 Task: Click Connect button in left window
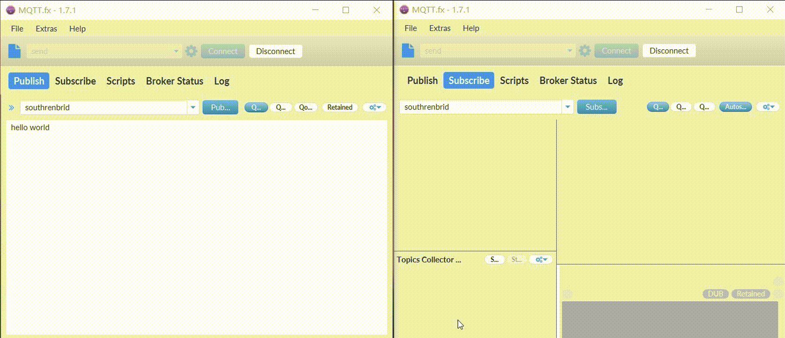223,51
